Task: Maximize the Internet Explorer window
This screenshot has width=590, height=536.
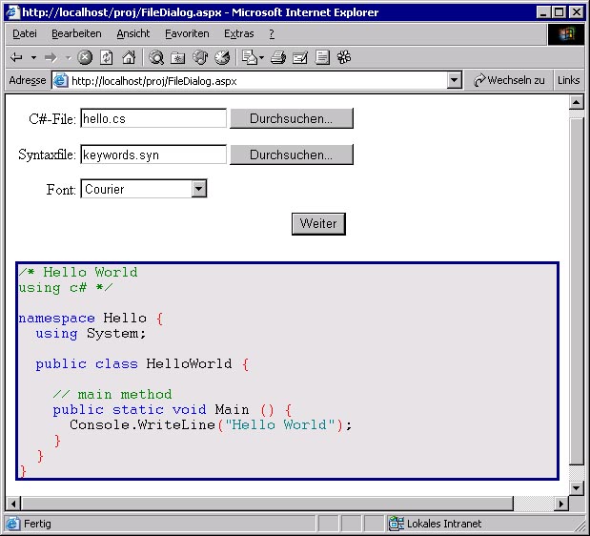Action: (559, 12)
